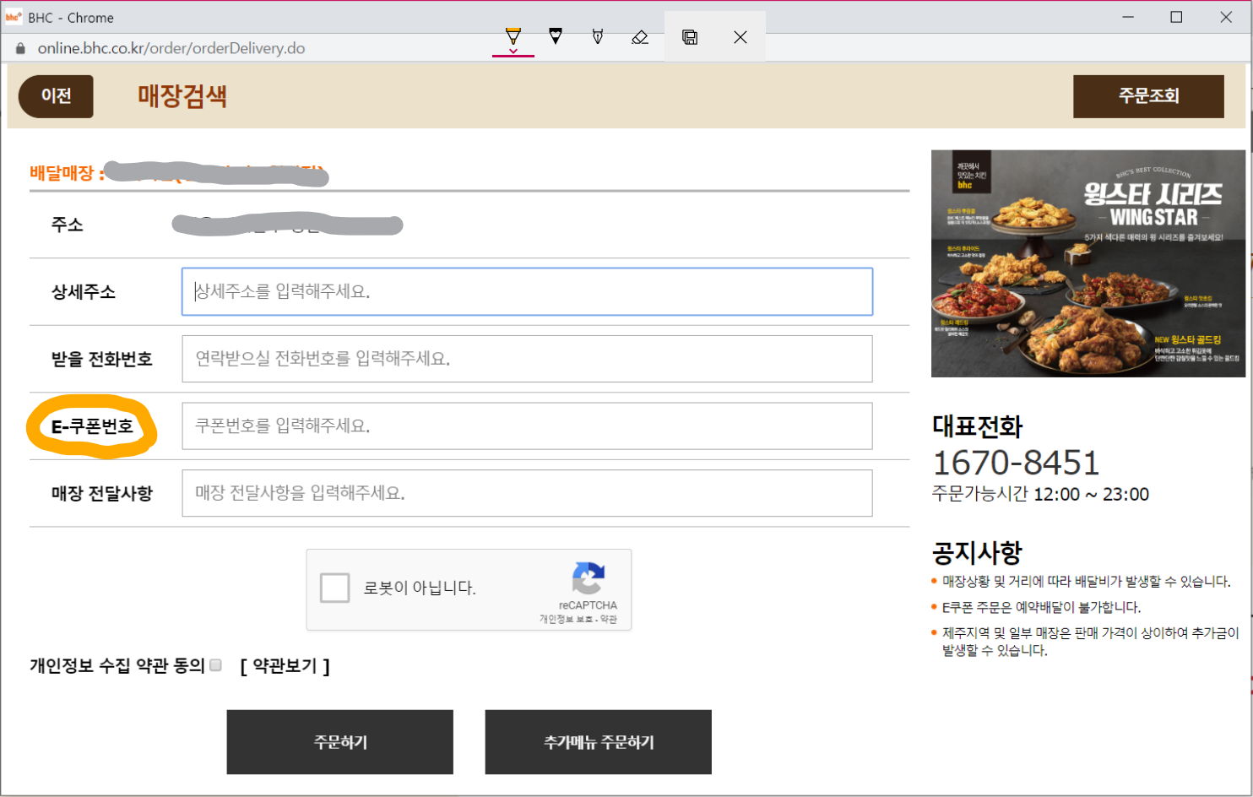Open the 윙스타 시리즈 promotional banner
Viewport: 1253px width, 797px height.
1088,263
